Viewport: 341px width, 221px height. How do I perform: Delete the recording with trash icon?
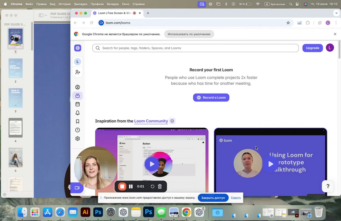(160, 186)
